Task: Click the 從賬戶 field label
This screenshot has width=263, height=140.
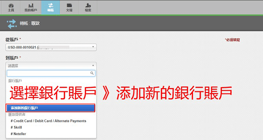Action: [x=12, y=40]
